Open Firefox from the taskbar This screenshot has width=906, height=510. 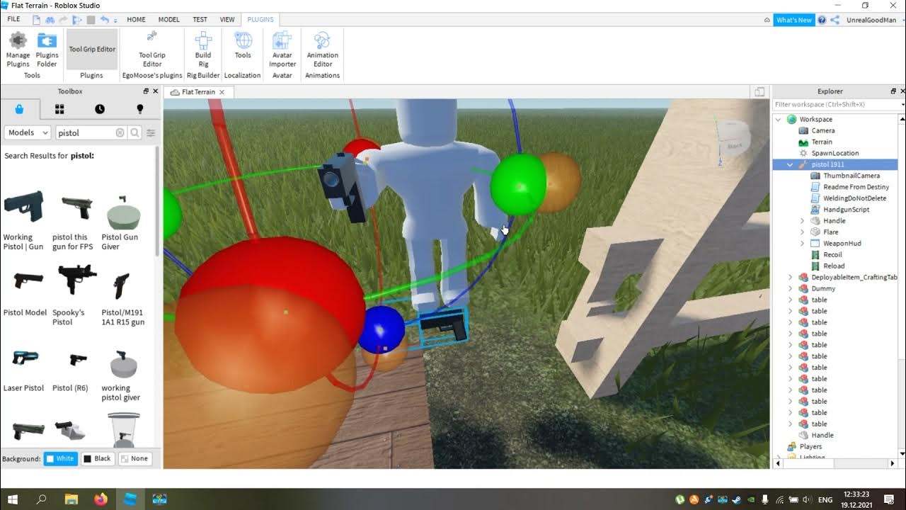(101, 499)
